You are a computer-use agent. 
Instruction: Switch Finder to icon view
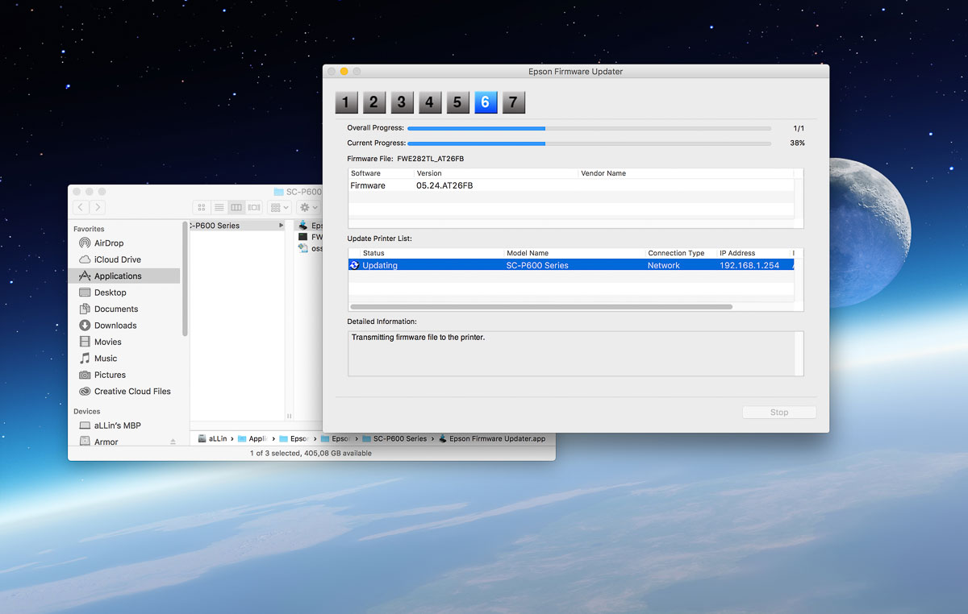pyautogui.click(x=202, y=208)
